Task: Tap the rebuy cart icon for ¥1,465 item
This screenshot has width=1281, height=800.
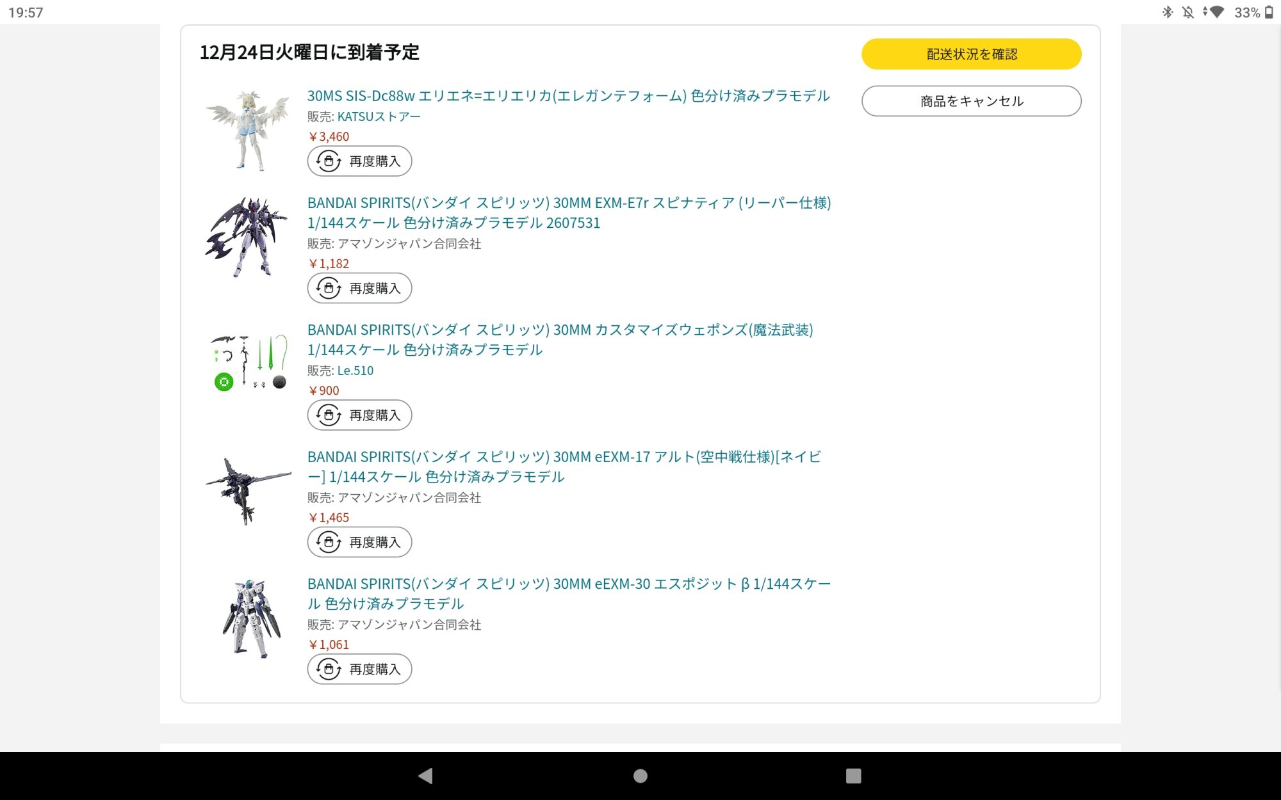Action: point(329,542)
